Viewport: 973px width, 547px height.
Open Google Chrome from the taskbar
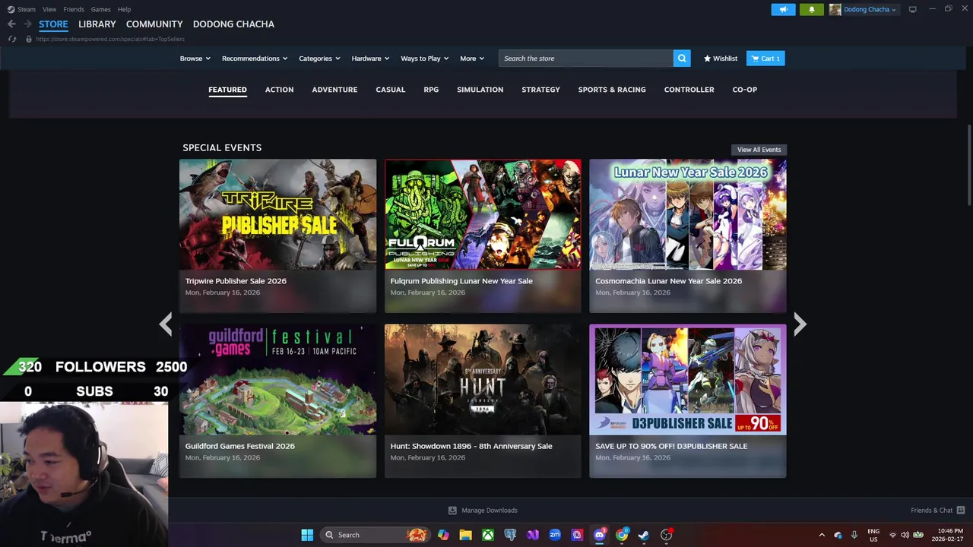pyautogui.click(x=622, y=535)
